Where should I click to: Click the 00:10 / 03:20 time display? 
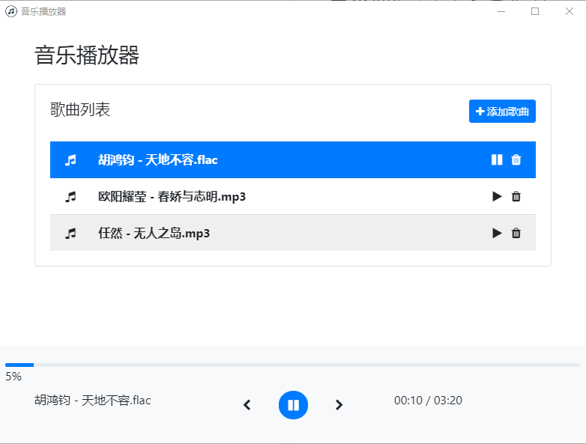pos(428,401)
